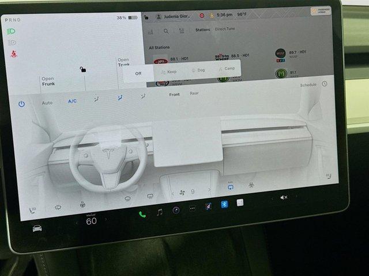Toggle the A/C button
The image size is (369, 276).
point(72,101)
